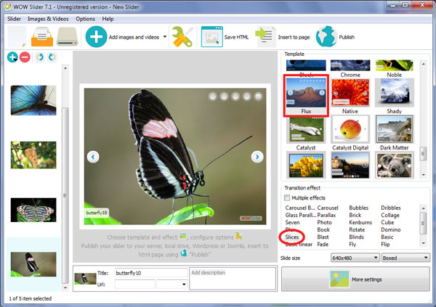436x307 pixels.
Task: Click the publish globe icon in hint text
Action: click(x=184, y=253)
